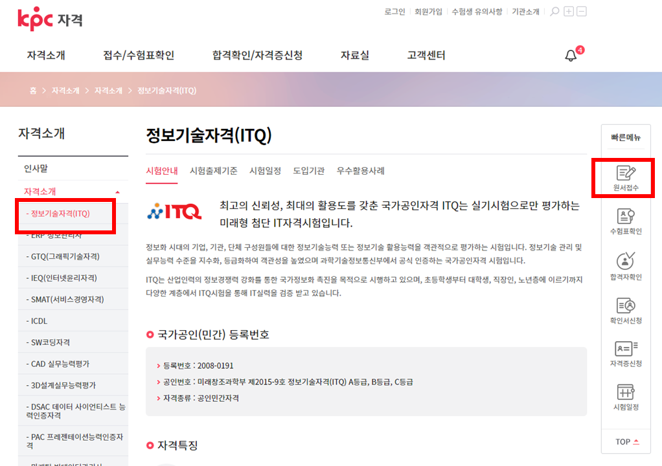Screen dimensions: 662x466
Task: Select 3D설계실무능력평가 in sidebar
Action: tap(73, 386)
